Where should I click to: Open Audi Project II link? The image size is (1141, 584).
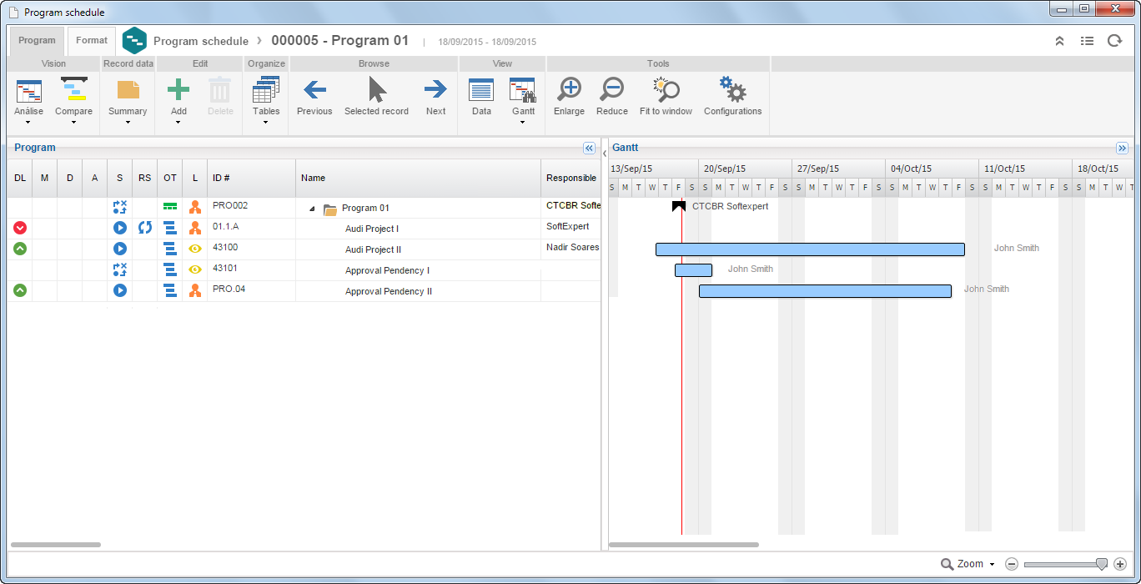pyautogui.click(x=374, y=249)
